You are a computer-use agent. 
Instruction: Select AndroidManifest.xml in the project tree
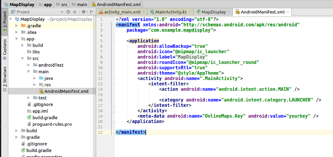[52, 91]
